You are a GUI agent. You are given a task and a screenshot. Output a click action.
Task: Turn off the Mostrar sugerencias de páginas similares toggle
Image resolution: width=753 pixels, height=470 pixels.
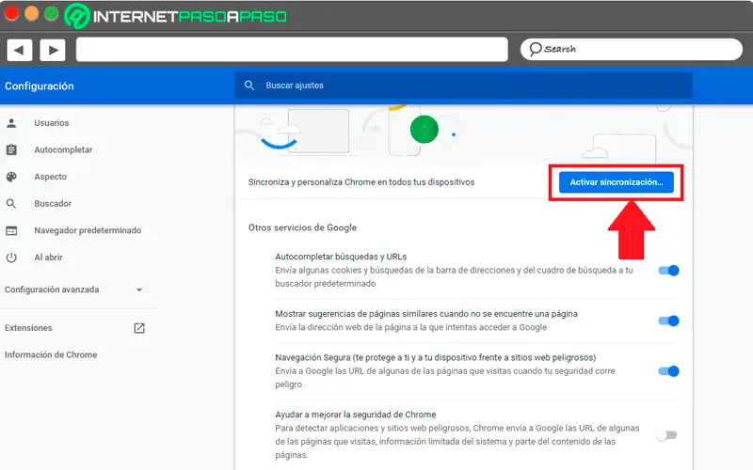(668, 321)
